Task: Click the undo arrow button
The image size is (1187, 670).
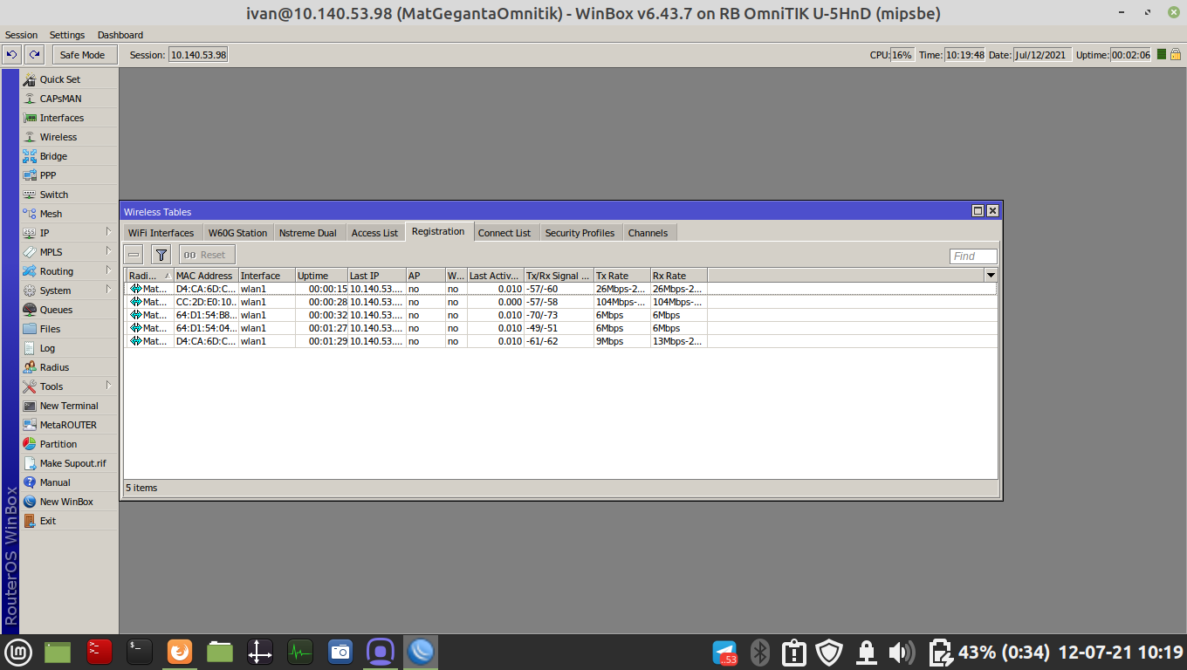Action: pos(11,54)
